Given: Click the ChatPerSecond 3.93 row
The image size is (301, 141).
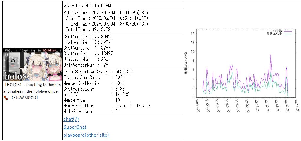Looking at the screenshot, I should pyautogui.click(x=94, y=89).
